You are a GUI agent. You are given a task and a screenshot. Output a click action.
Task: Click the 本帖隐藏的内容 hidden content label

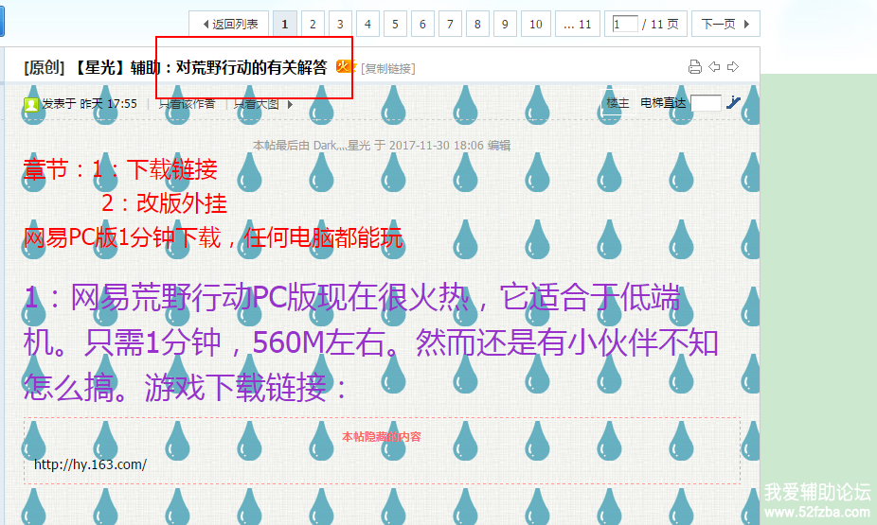(x=382, y=437)
